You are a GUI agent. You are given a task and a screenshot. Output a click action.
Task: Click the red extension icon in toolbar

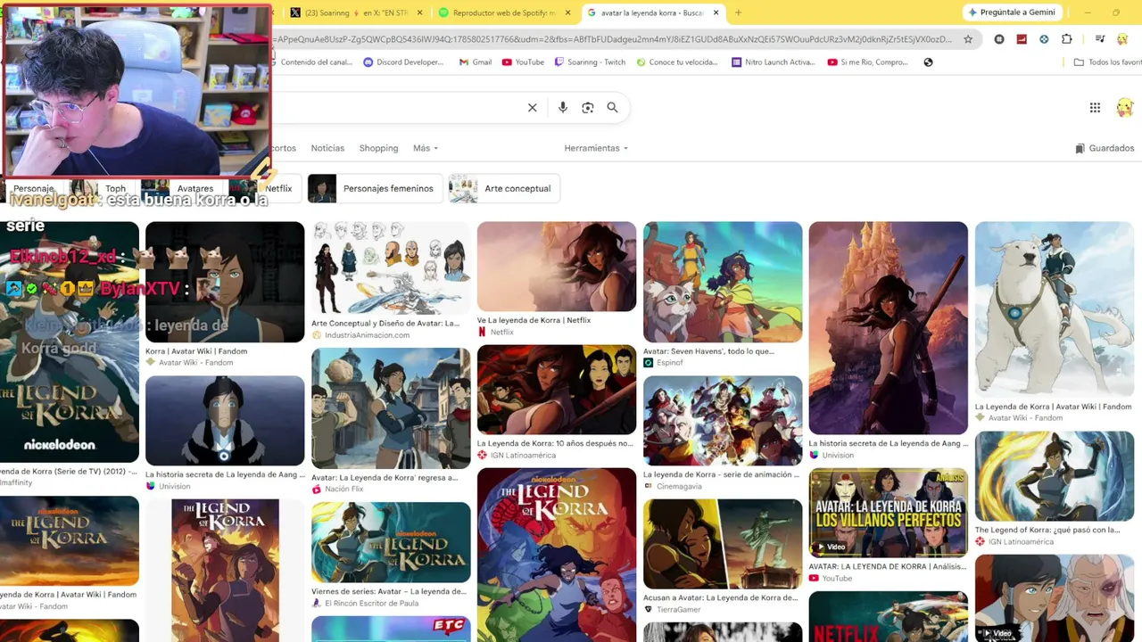point(1022,39)
